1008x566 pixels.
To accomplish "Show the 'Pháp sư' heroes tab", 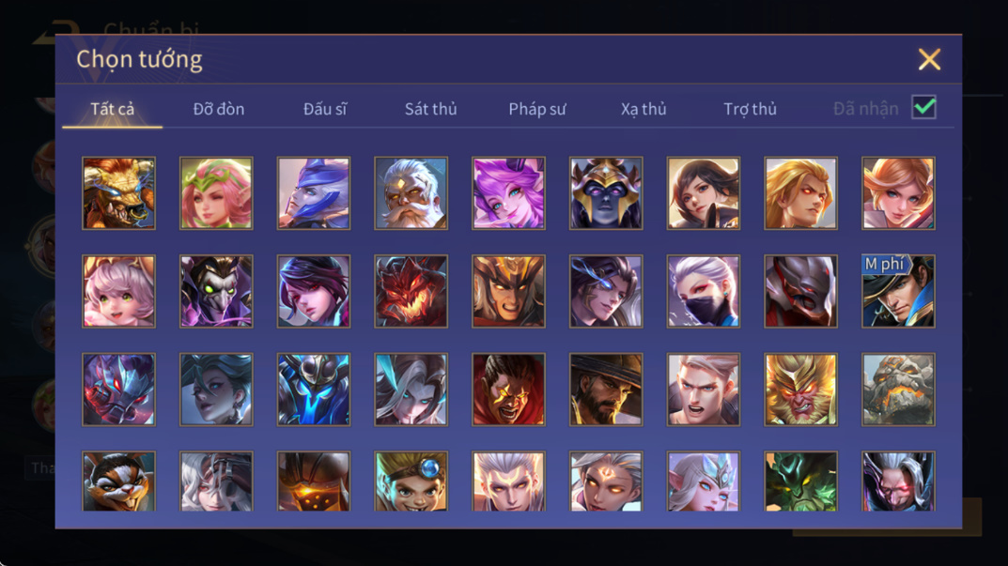I will [536, 109].
